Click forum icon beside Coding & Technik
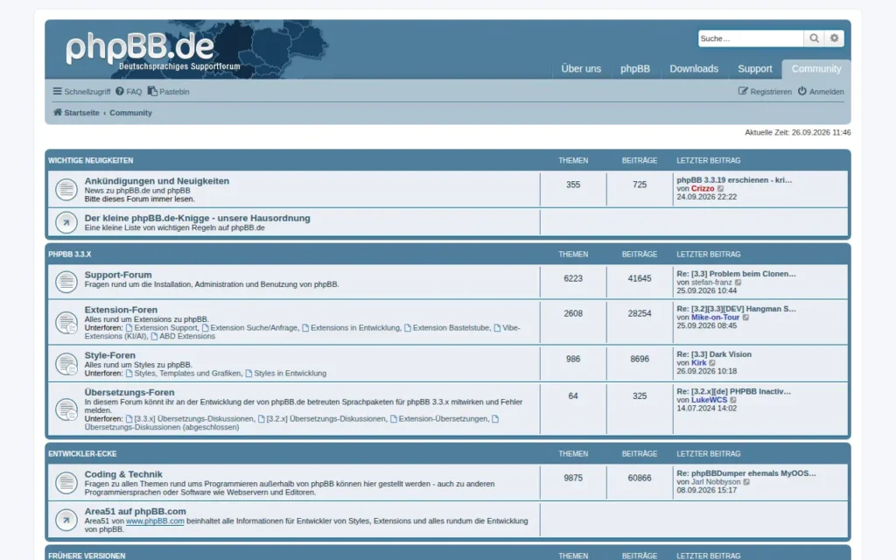Image resolution: width=896 pixels, height=560 pixels. [66, 483]
